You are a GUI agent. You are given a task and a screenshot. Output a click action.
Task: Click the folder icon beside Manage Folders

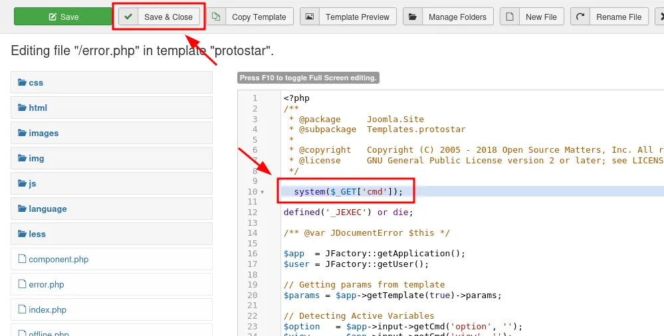click(413, 17)
